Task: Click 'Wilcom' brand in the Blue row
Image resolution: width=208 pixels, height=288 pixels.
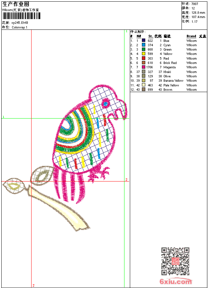Action: [x=192, y=41]
